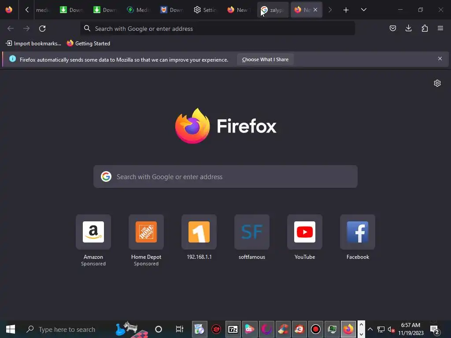The width and height of the screenshot is (451, 338).
Task: Close the active New Tab
Action: coord(315,10)
